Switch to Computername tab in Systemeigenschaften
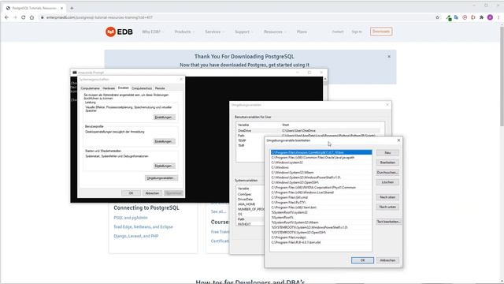This screenshot has height=284, width=504. click(x=90, y=88)
